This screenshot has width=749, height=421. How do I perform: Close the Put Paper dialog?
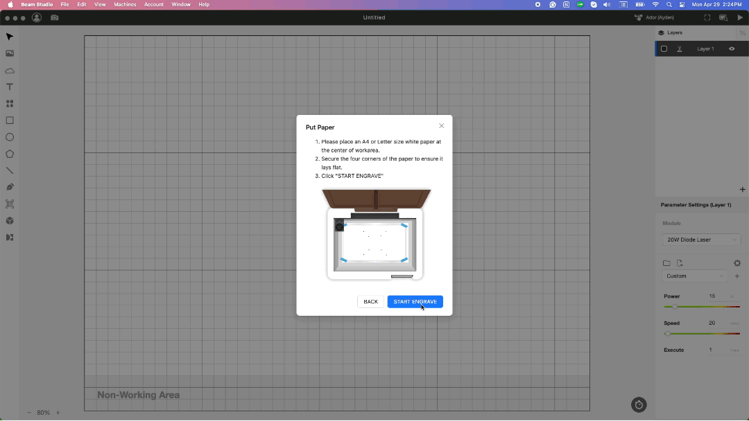click(441, 126)
